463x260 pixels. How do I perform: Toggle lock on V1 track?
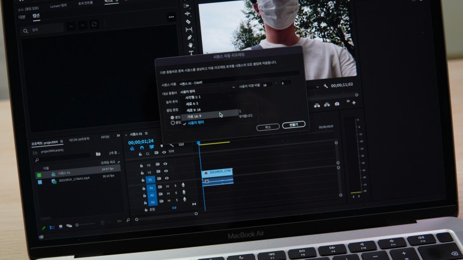pyautogui.click(x=143, y=180)
